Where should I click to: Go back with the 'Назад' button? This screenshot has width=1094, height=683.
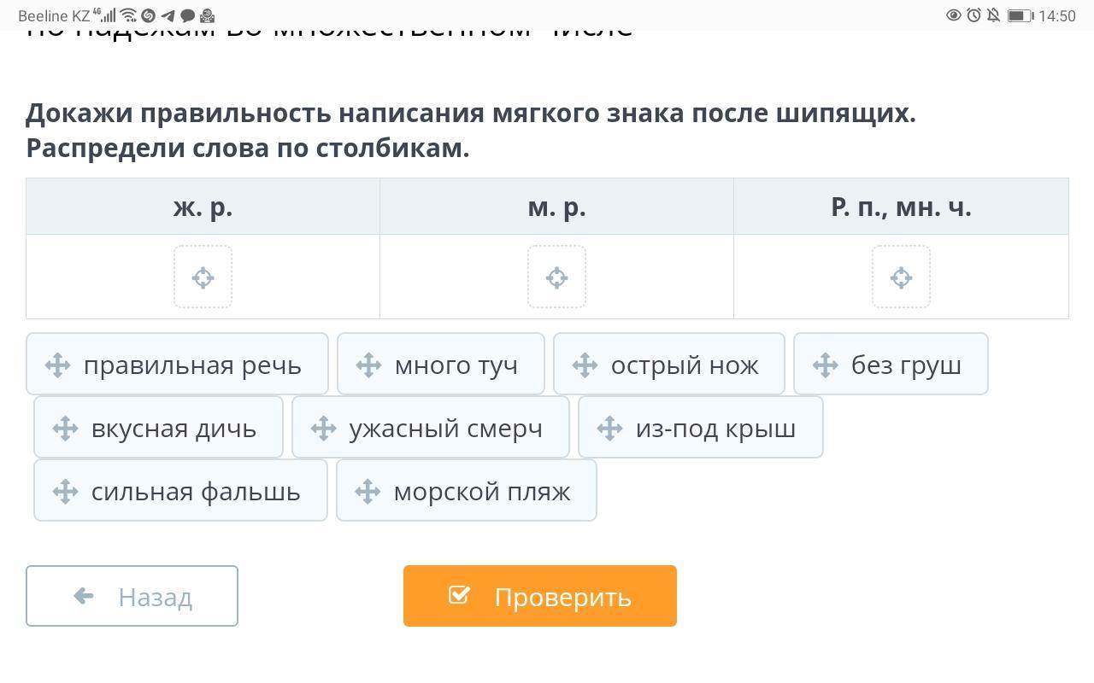[x=132, y=596]
